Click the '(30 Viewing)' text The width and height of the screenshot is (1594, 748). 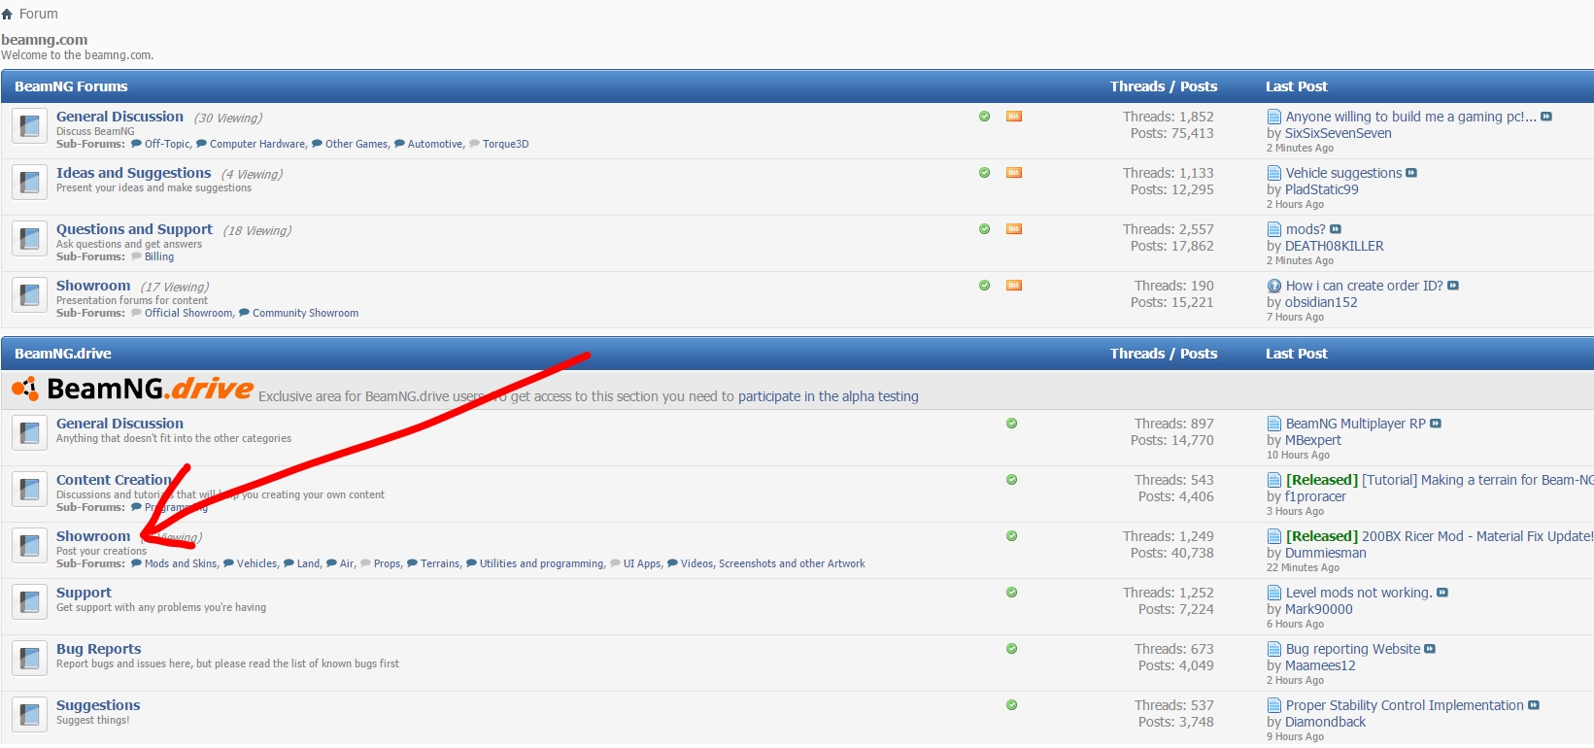click(228, 118)
